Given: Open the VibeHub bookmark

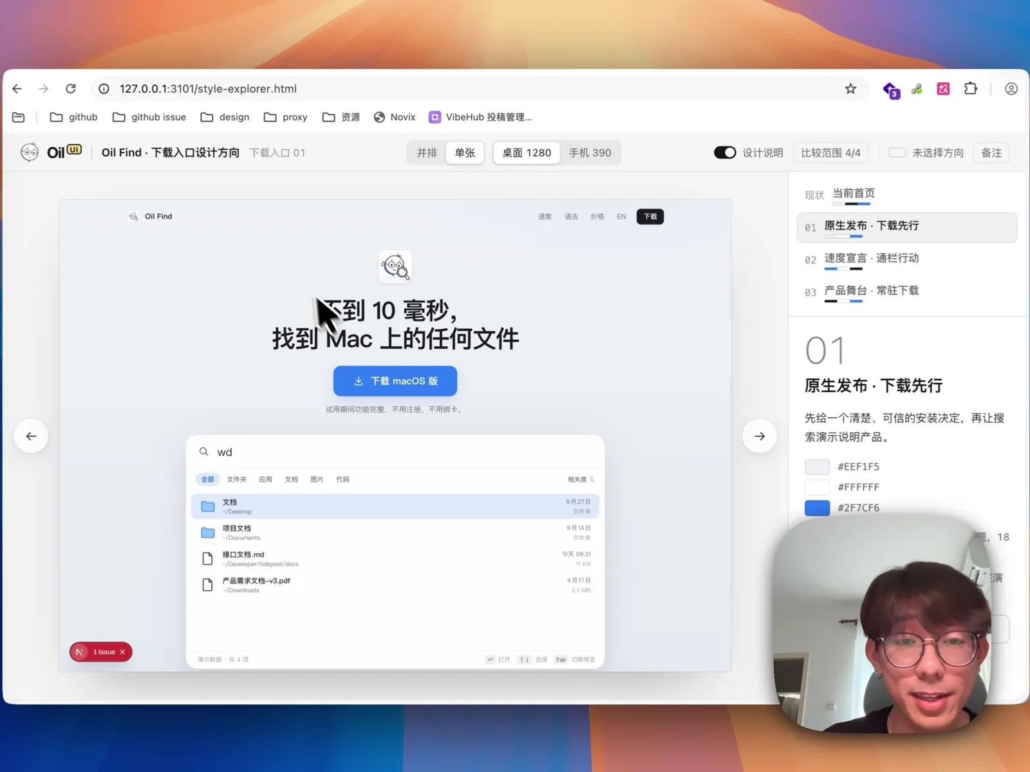Looking at the screenshot, I should click(x=481, y=117).
